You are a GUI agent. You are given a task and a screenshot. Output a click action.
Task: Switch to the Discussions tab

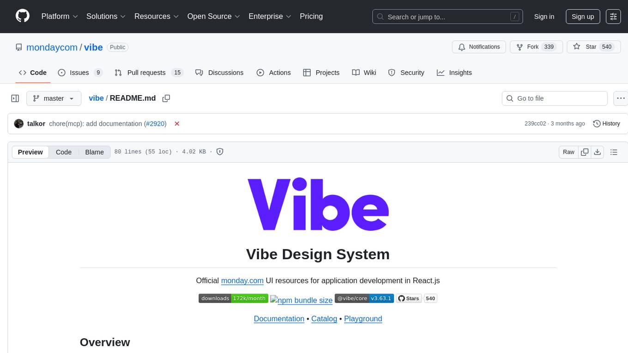click(219, 73)
